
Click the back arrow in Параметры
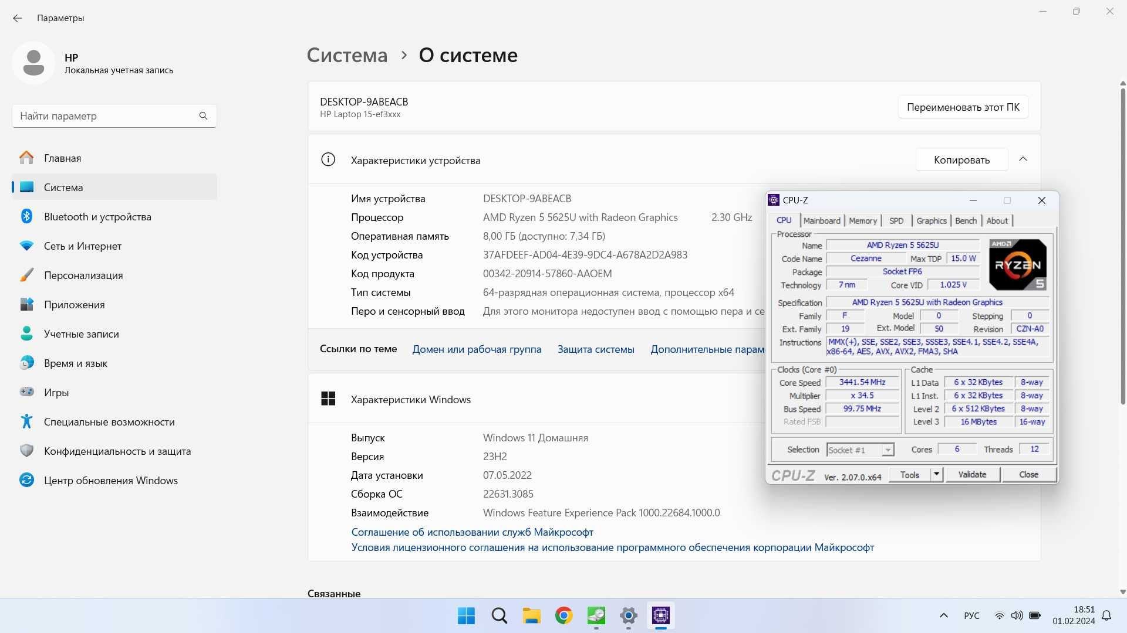(18, 18)
